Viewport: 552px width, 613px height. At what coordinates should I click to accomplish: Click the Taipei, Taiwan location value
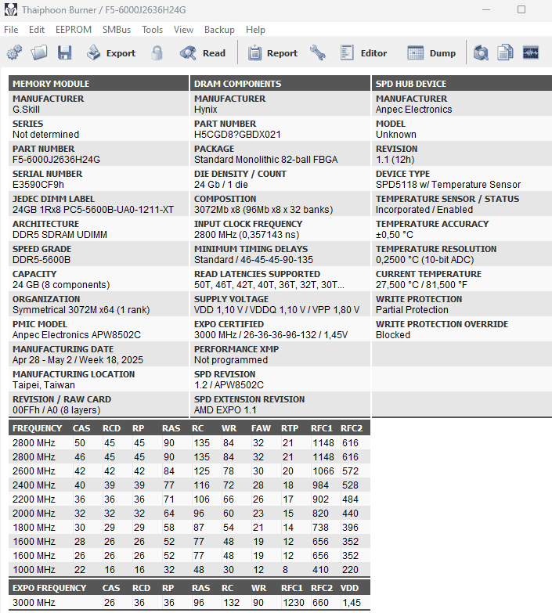(x=44, y=384)
